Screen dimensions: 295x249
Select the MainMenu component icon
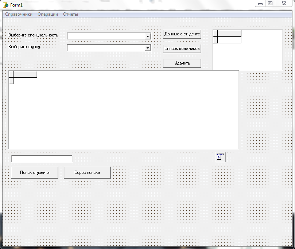(x=220, y=157)
